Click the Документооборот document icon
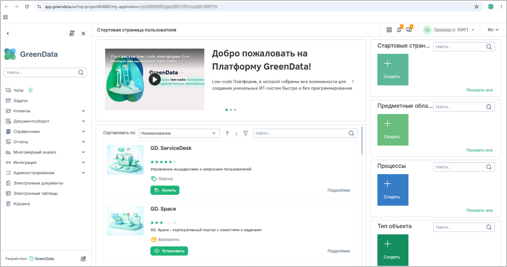507x267 pixels. (8, 121)
